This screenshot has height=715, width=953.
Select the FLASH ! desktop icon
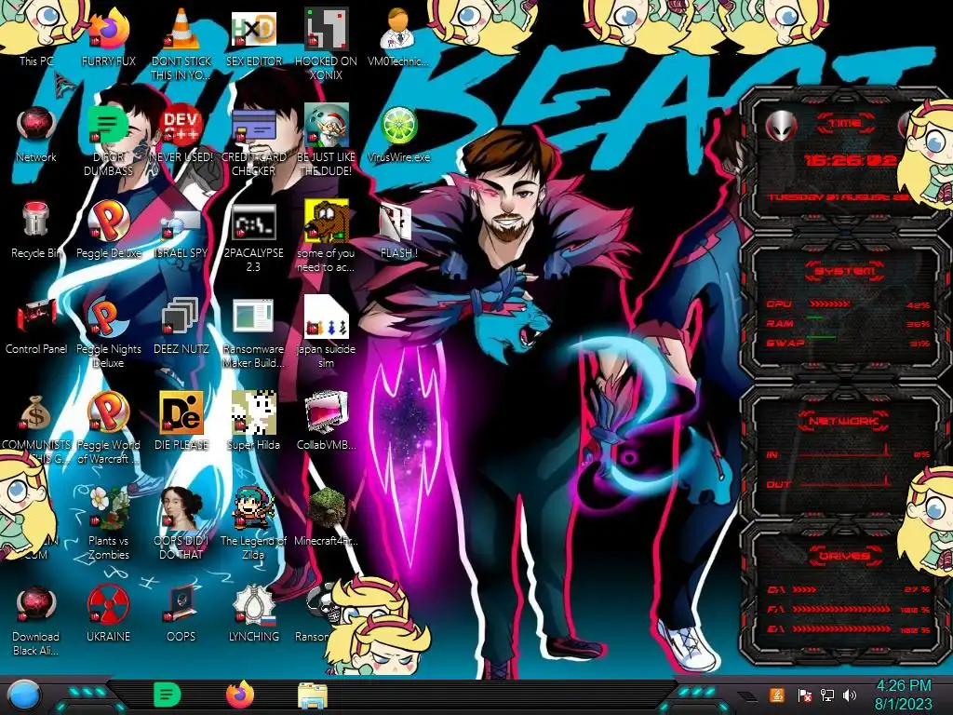[398, 230]
